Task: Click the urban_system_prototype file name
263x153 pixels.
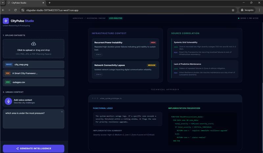Action: pyautogui.click(x=111, y=98)
